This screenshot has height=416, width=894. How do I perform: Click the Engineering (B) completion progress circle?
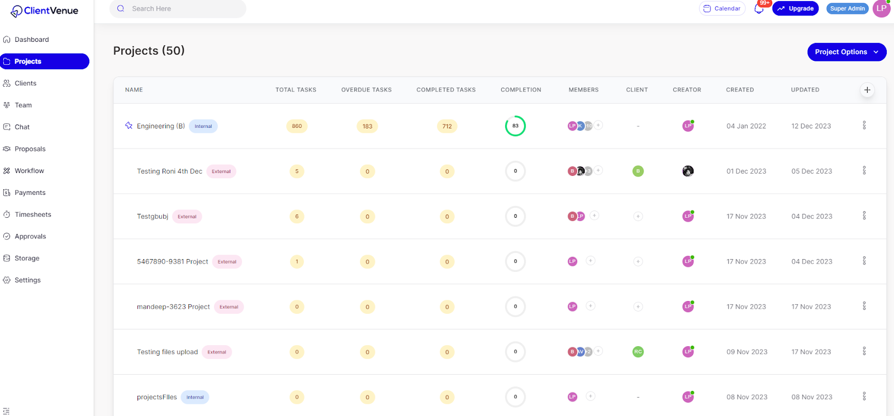point(515,126)
